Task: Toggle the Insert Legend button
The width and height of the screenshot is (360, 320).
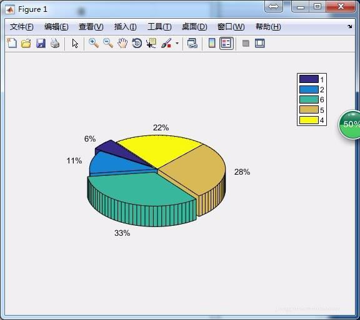Action: pyautogui.click(x=226, y=43)
